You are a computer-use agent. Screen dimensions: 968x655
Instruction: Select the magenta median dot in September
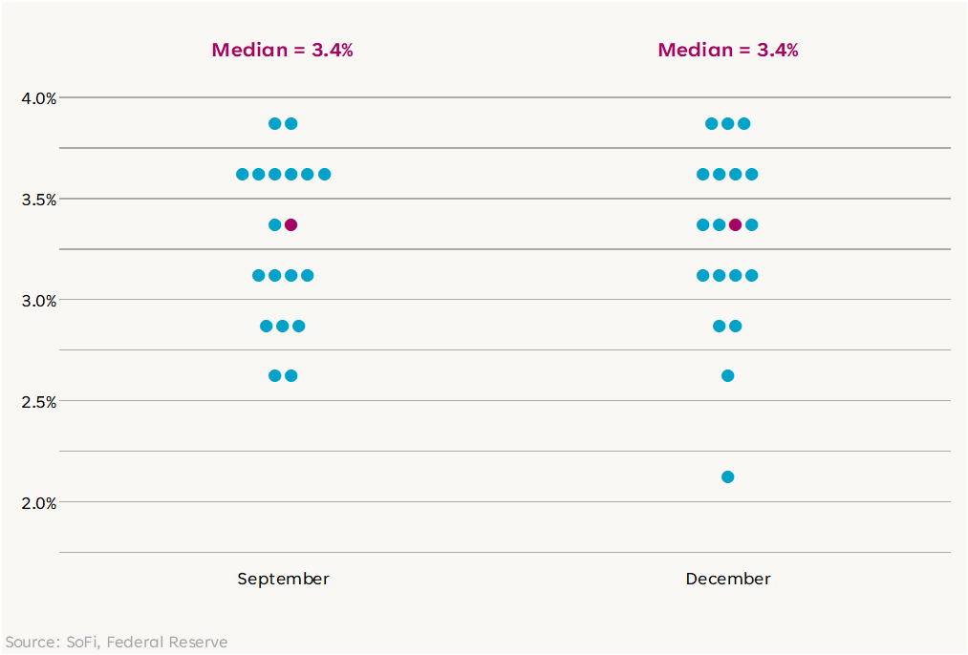pos(291,225)
